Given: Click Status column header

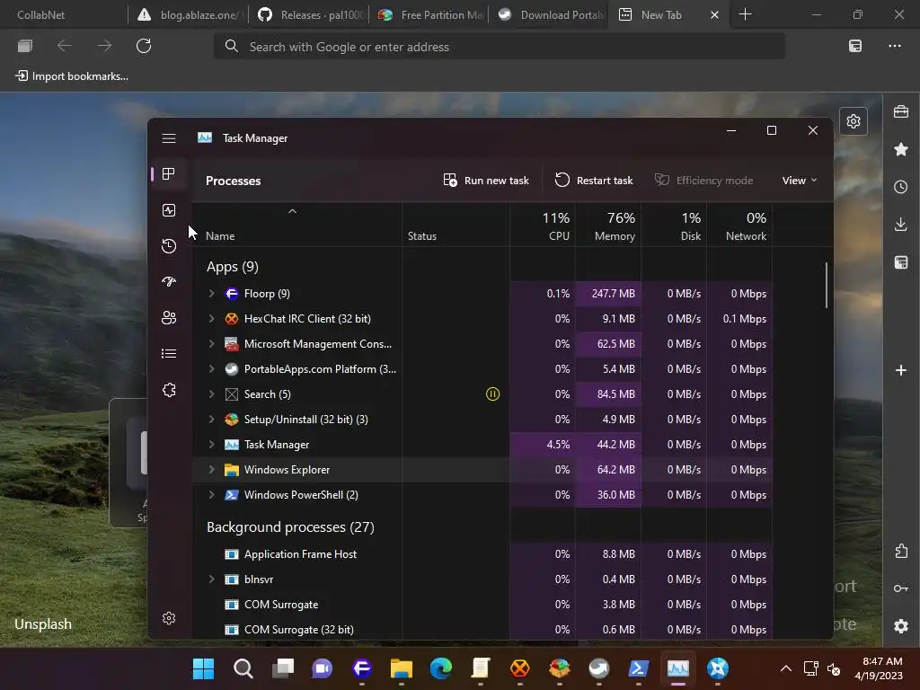Looking at the screenshot, I should point(456,225).
